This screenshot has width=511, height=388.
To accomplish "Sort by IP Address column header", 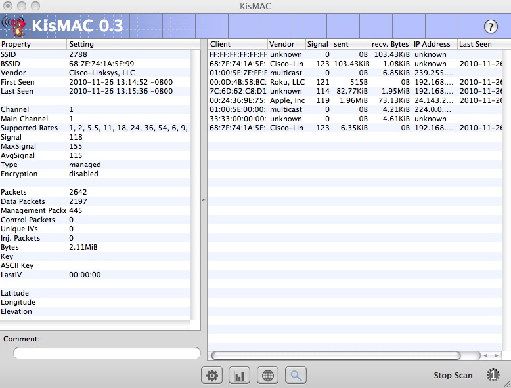I will pos(434,44).
